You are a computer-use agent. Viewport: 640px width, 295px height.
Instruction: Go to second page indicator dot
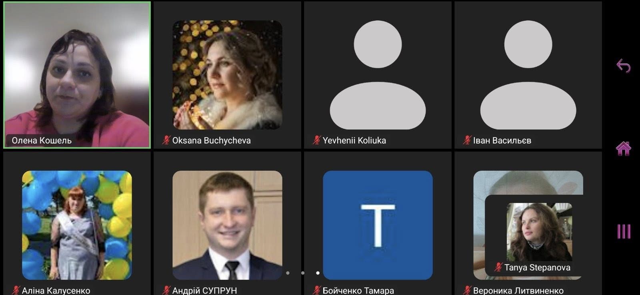pos(303,273)
